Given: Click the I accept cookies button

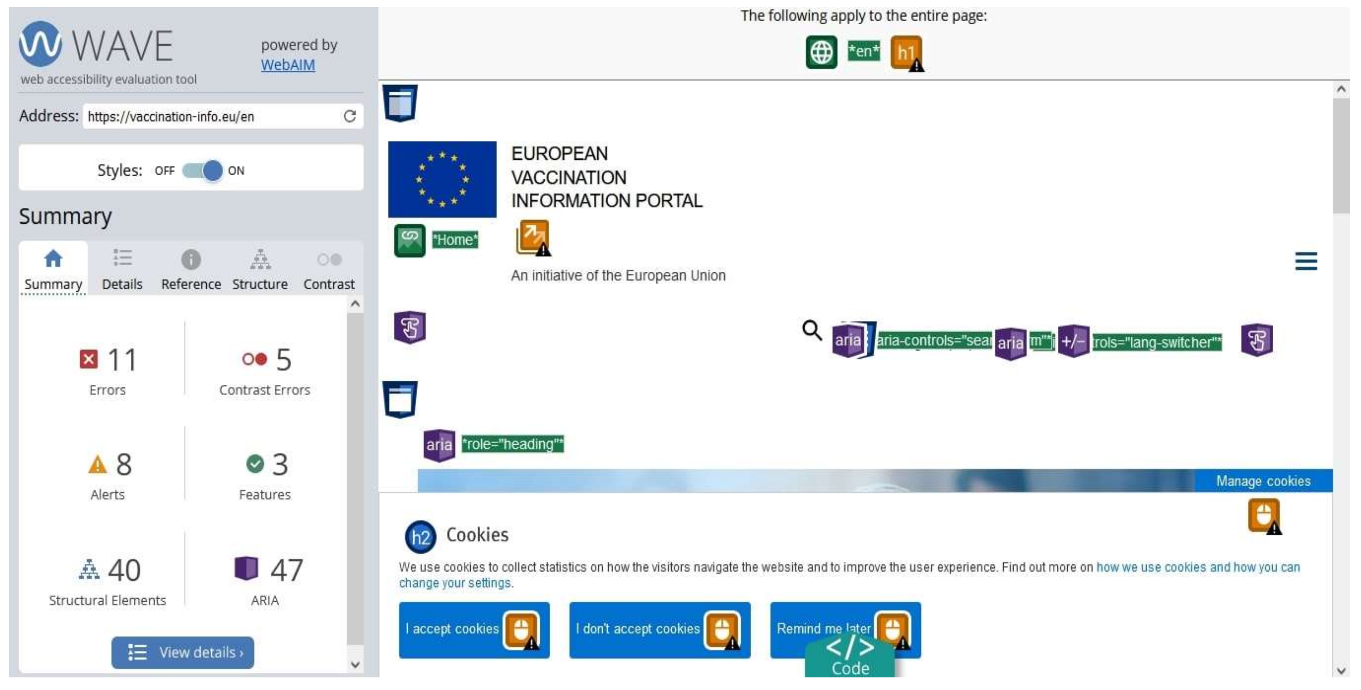Looking at the screenshot, I should coord(452,629).
